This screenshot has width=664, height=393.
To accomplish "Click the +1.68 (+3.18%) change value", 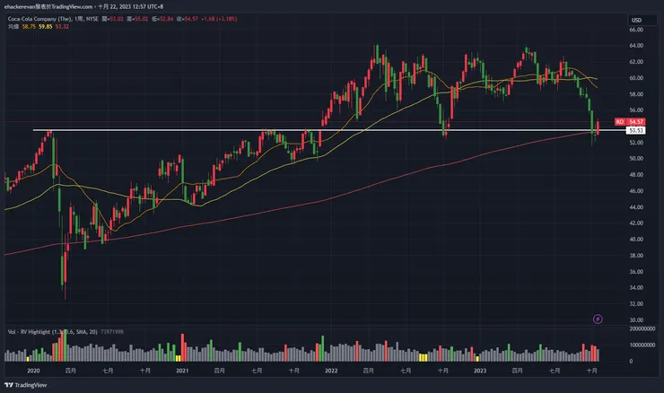I will [219, 19].
